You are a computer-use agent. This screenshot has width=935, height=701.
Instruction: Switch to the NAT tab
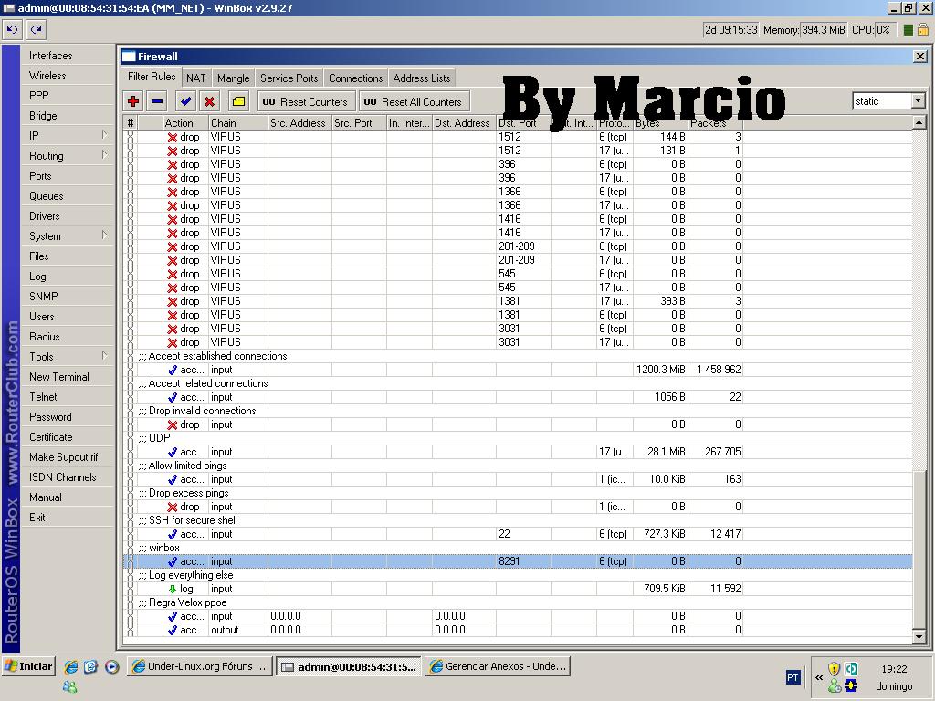point(195,78)
